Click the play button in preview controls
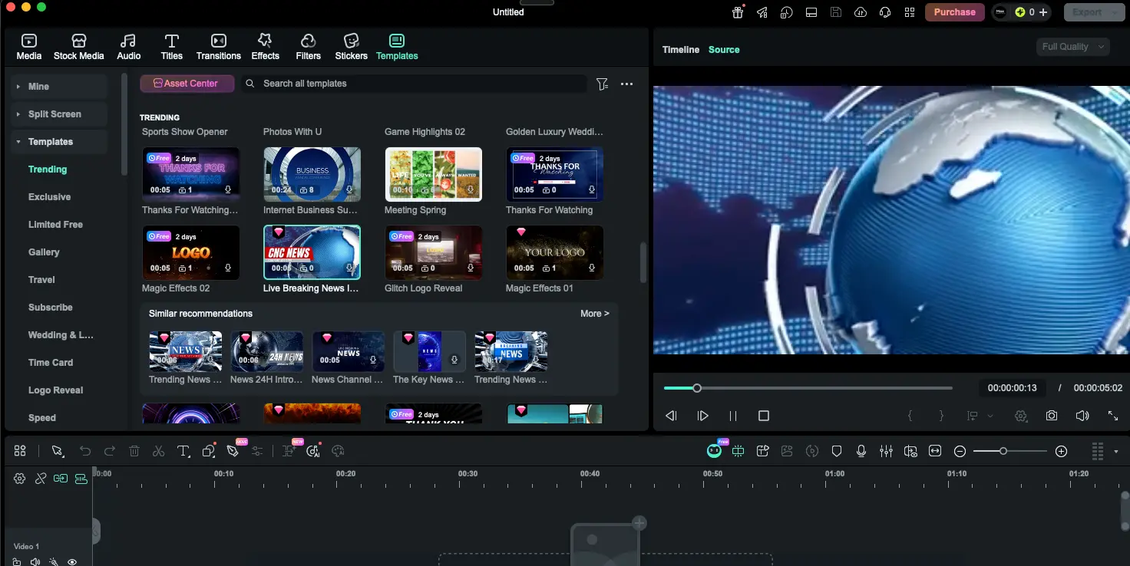Screen dimensions: 1130x566 (x=702, y=416)
